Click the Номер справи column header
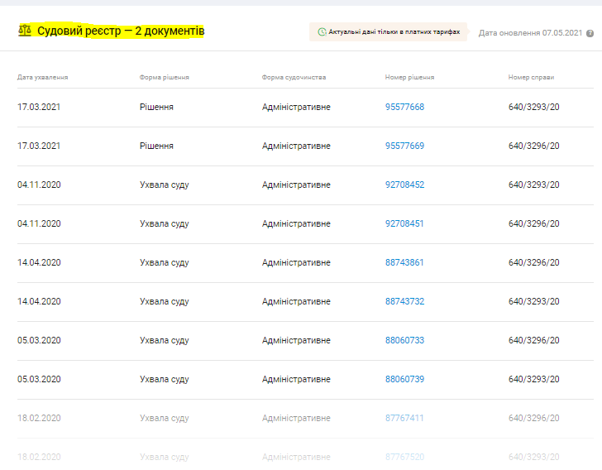Screen dimensions: 602x470 (x=531, y=78)
